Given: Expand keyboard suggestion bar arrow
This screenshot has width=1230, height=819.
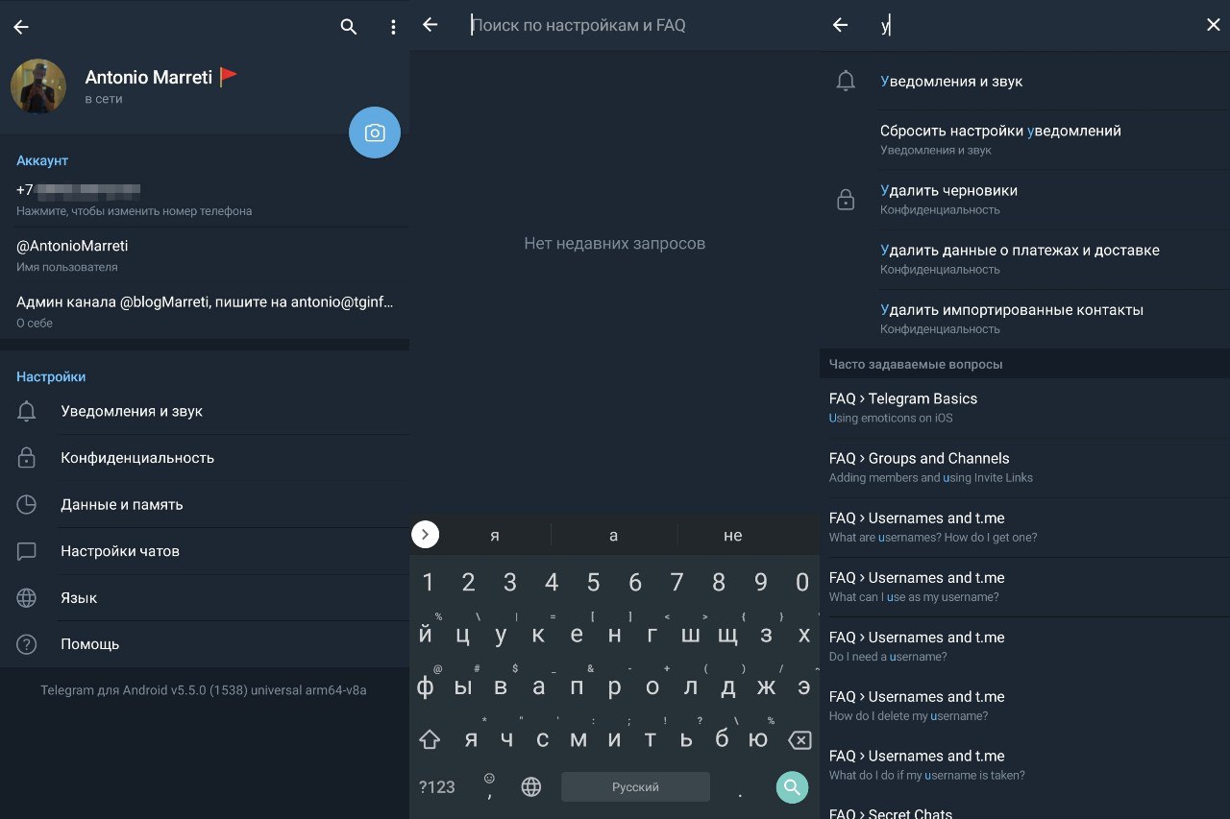Looking at the screenshot, I should (x=425, y=535).
